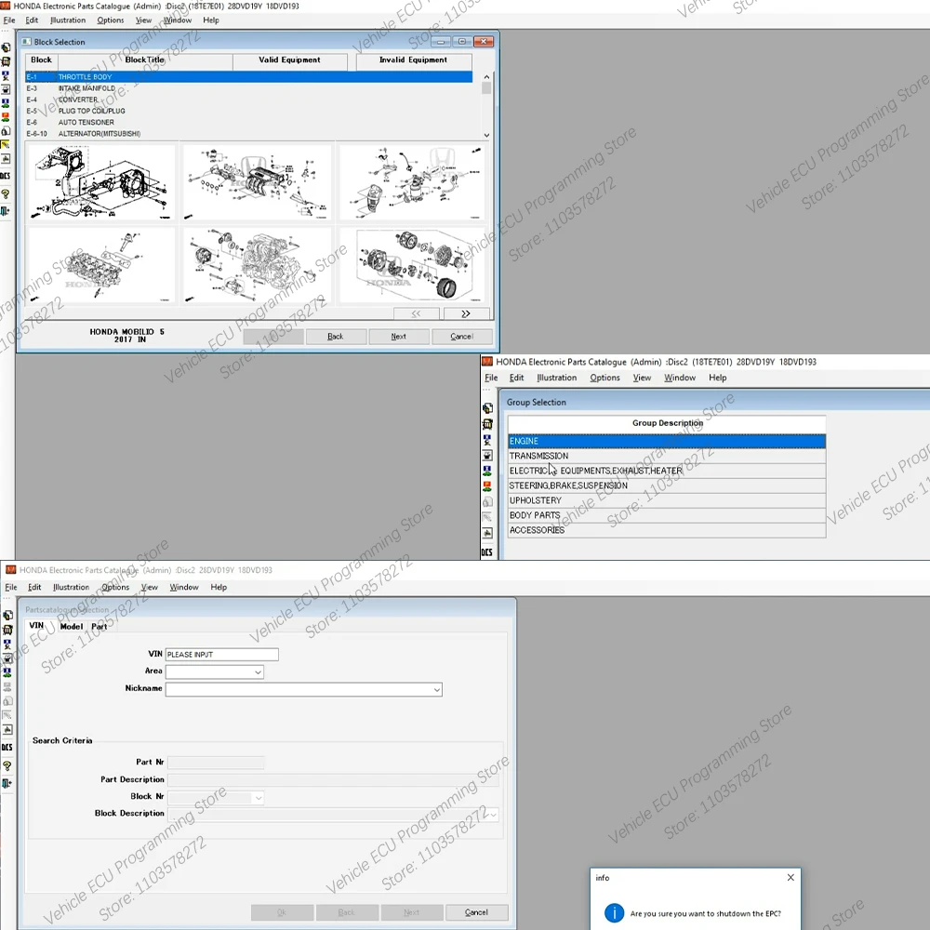The image size is (930, 930).
Task: Click the block list scroll-down arrow
Action: 486,135
